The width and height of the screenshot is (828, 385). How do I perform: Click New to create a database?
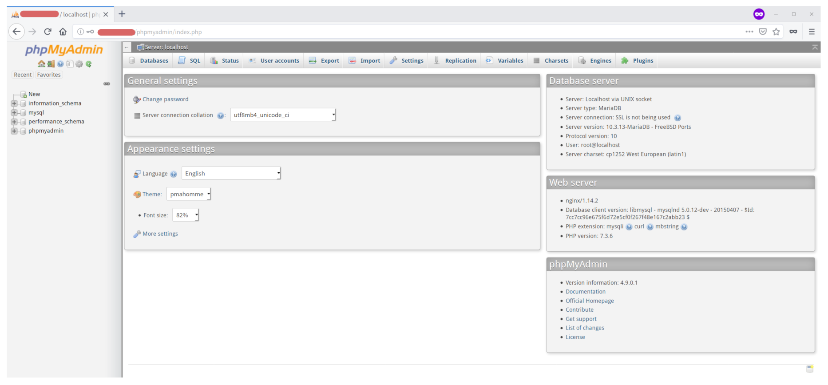(34, 94)
